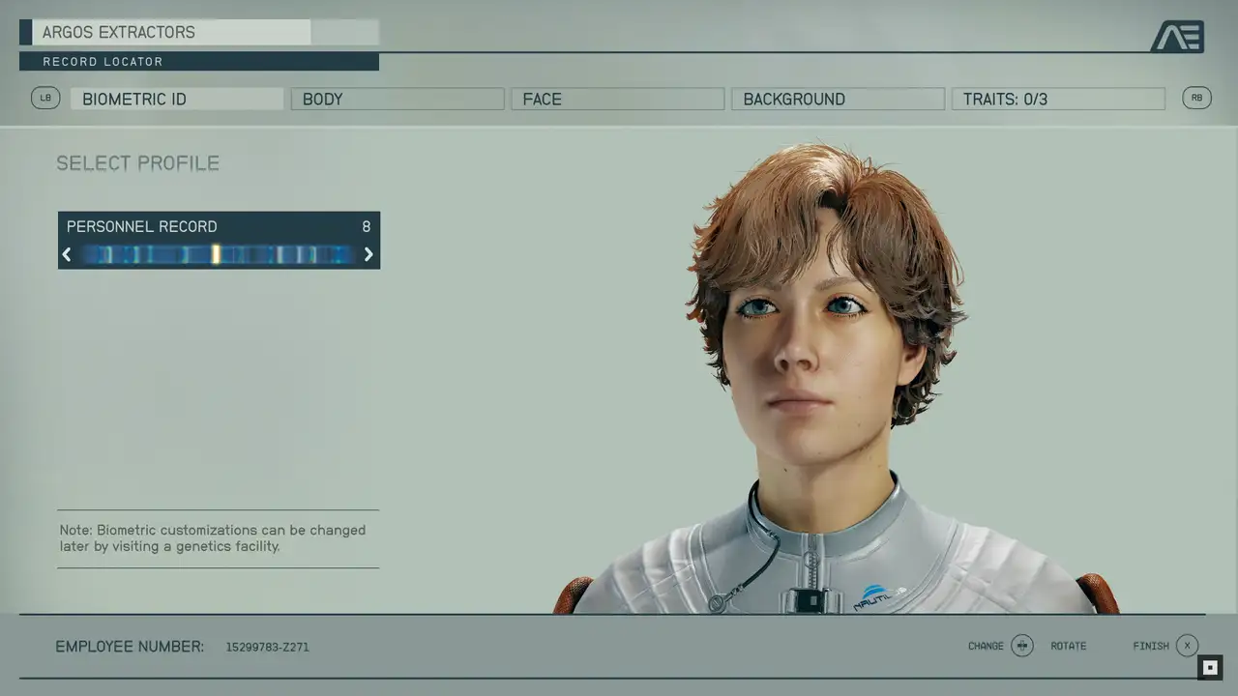Click the highlighted marker on Personnel Record bar
Viewport: 1238px width, 696px height.
tap(216, 254)
